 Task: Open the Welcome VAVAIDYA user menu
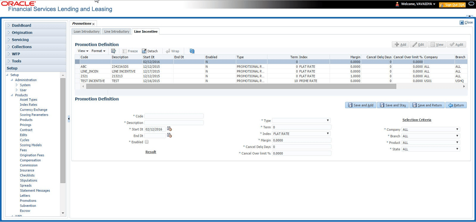click(x=418, y=4)
